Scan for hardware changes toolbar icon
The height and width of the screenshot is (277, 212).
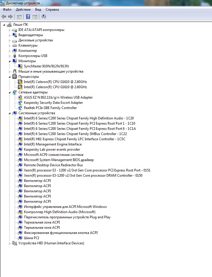(44, 16)
